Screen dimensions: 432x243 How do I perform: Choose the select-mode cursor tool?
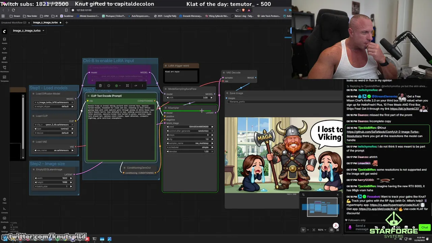click(303, 230)
